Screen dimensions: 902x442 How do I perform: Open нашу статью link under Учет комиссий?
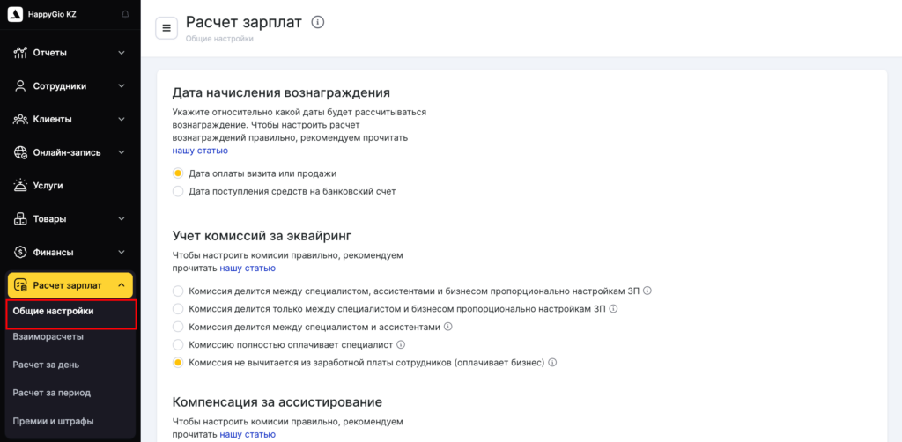[248, 268]
